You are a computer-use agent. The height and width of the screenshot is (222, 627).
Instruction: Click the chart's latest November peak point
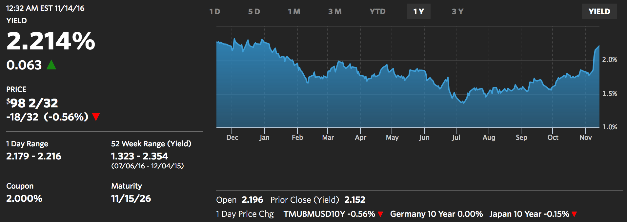599,46
